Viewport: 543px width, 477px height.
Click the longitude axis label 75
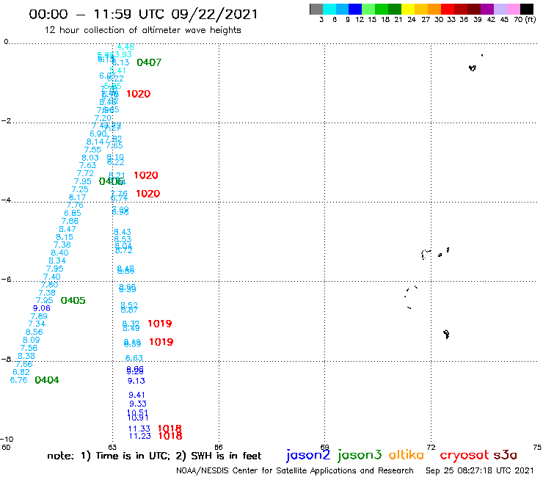tap(537, 447)
